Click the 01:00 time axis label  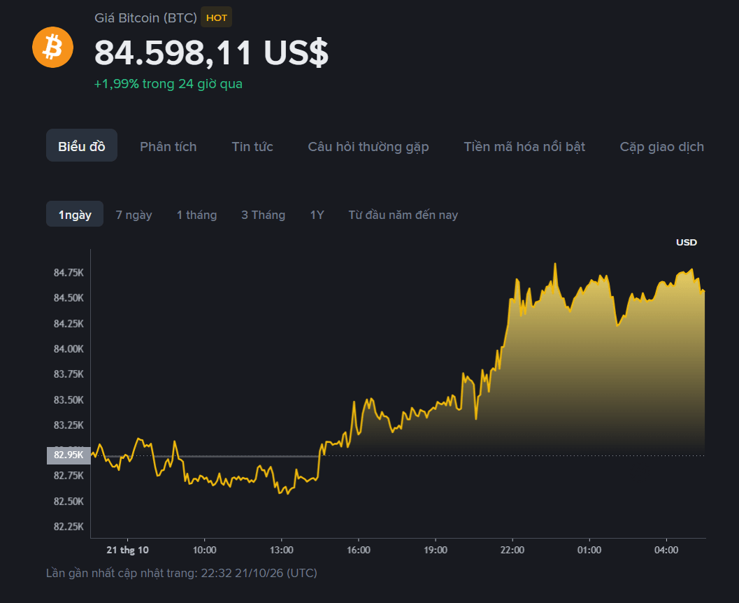pos(589,550)
